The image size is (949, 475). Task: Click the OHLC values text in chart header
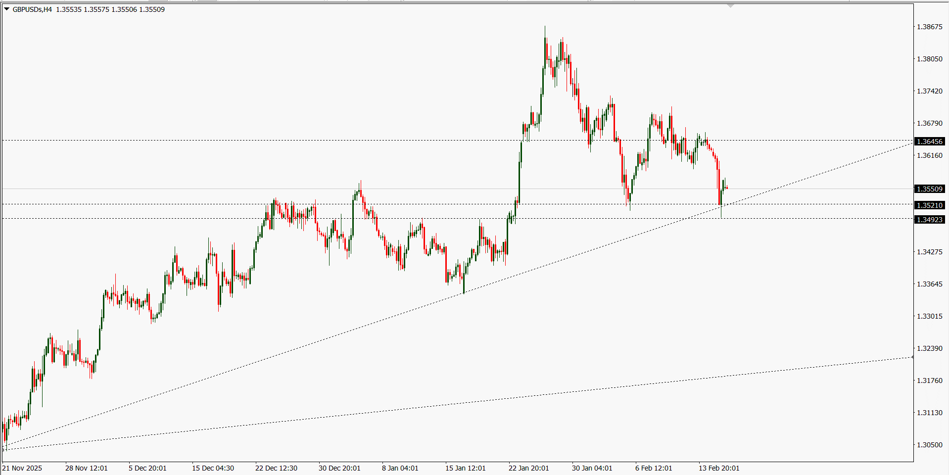coord(110,9)
